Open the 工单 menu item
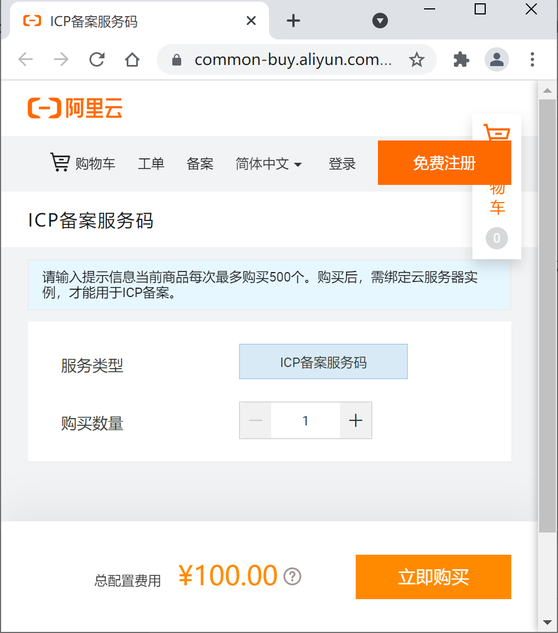Image resolution: width=558 pixels, height=633 pixels. click(151, 164)
